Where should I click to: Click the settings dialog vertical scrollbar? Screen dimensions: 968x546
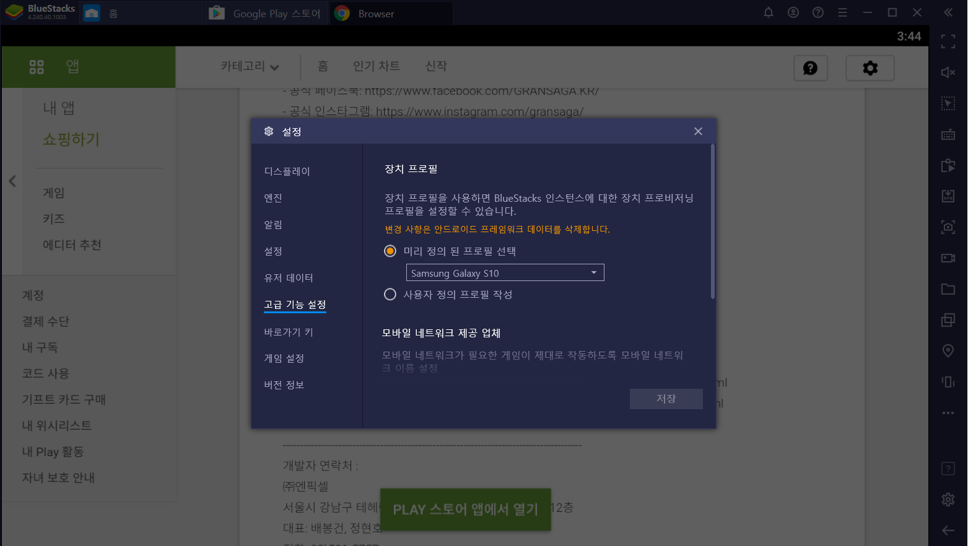713,222
